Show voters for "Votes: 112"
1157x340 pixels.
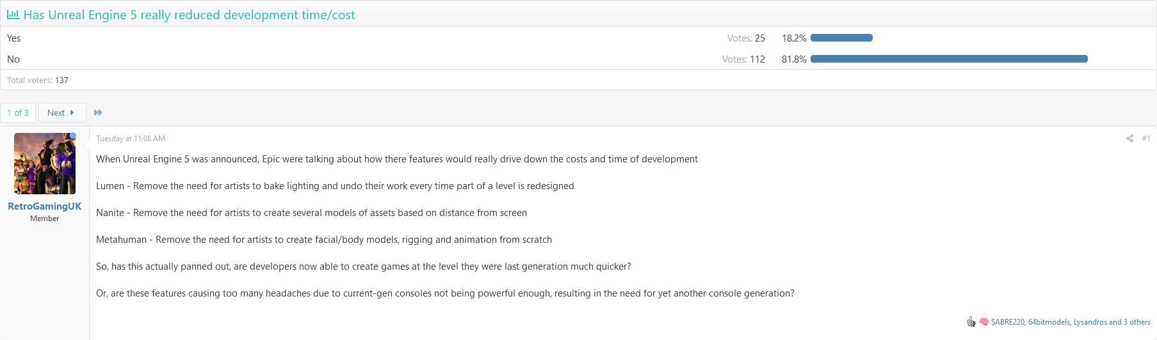tap(743, 59)
